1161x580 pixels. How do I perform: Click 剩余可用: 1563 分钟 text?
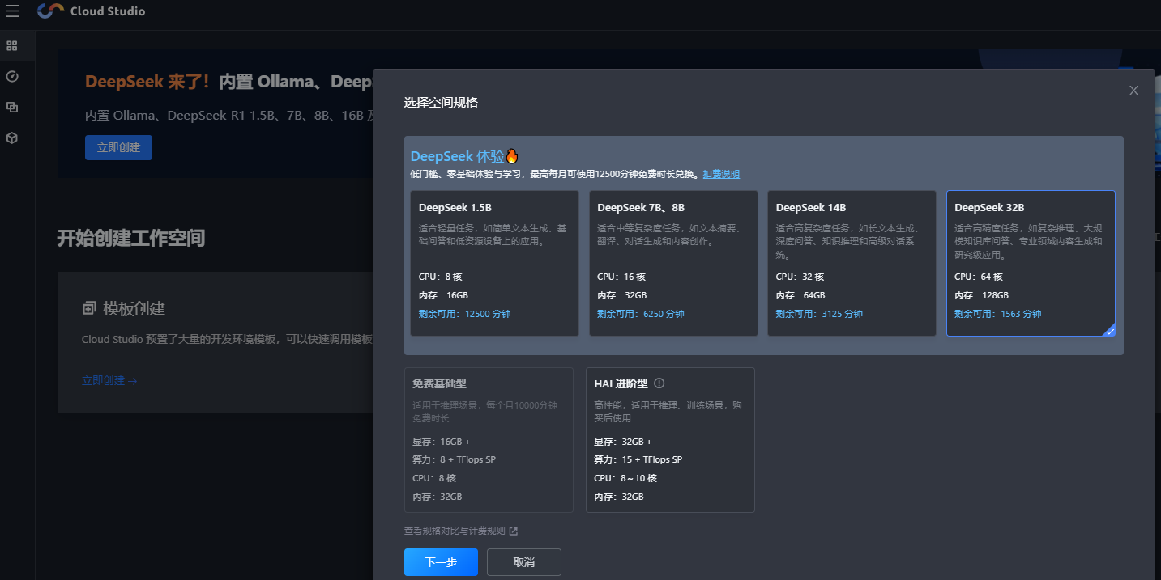(x=997, y=314)
